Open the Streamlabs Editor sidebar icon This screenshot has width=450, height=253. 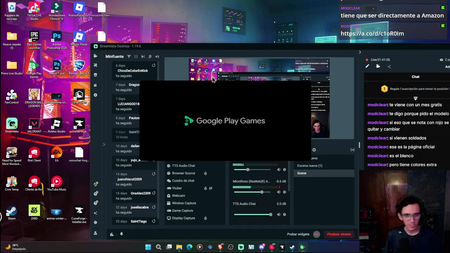point(95,56)
